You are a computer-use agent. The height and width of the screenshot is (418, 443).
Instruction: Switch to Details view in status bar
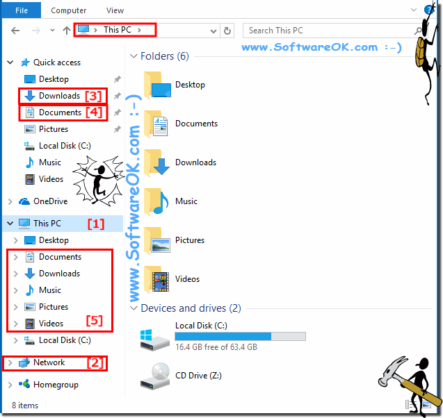409,405
